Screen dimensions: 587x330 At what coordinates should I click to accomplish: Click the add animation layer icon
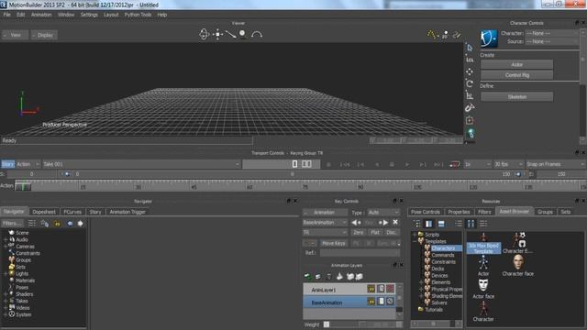pos(307,277)
